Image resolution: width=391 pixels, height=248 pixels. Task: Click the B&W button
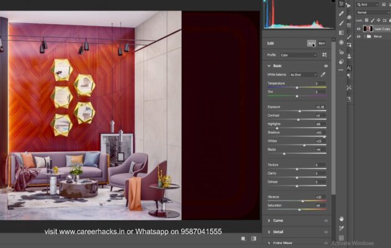pyautogui.click(x=321, y=43)
